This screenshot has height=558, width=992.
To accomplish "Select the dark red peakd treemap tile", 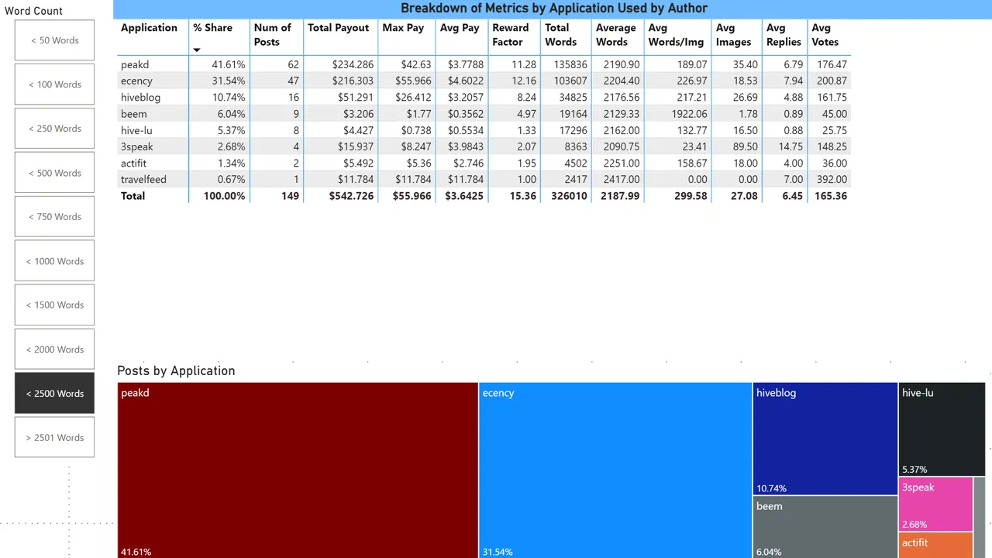I will [298, 470].
